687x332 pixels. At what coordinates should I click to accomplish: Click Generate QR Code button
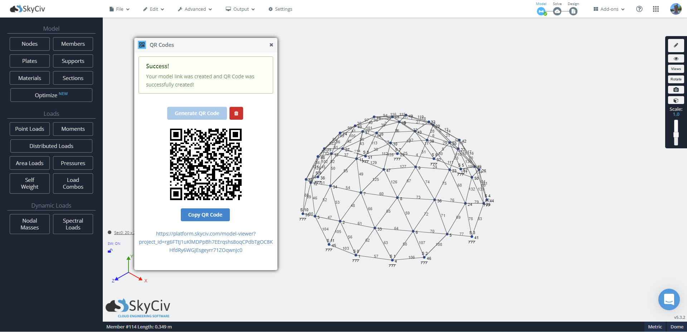[197, 113]
